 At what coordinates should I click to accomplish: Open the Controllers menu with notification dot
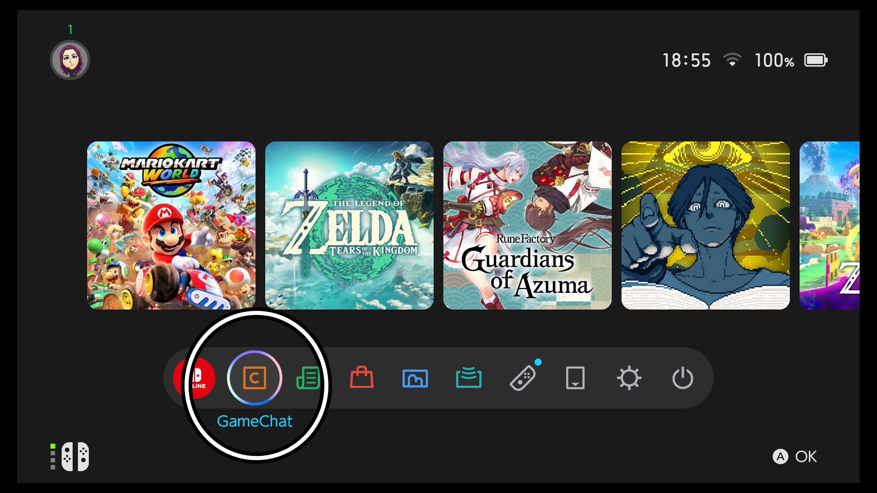[x=522, y=378]
